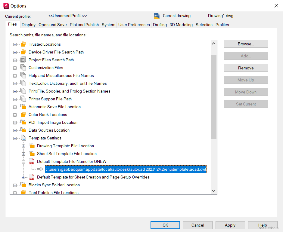
Task: Select Help and Miscellaneous File Names row
Action: [x=61, y=76]
